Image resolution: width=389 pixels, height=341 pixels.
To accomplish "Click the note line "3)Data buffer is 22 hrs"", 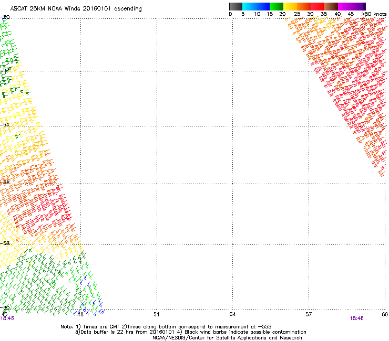I will (x=190, y=332).
